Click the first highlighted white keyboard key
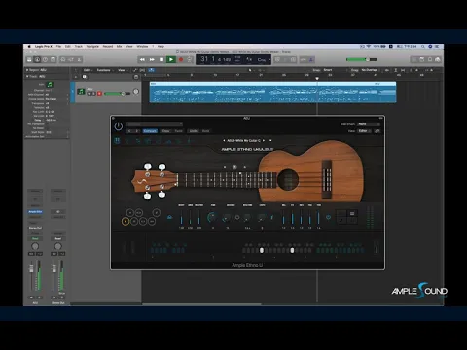467x350 pixels. pos(262,250)
